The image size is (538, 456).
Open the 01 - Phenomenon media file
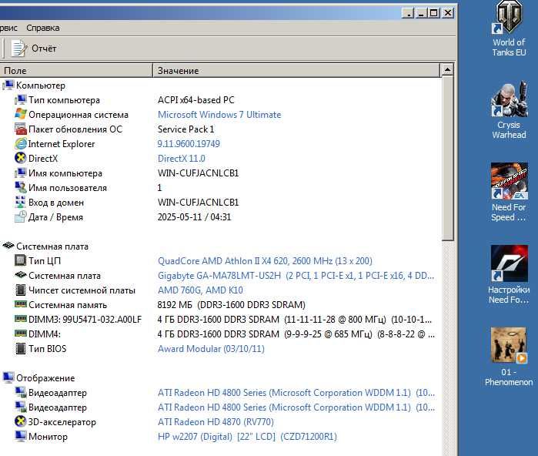[509, 357]
